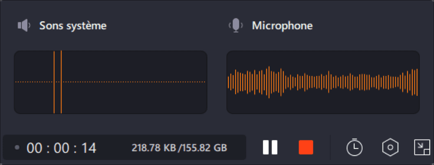Open the timer schedule clock icon
Image resolution: width=434 pixels, height=165 pixels.
(354, 148)
